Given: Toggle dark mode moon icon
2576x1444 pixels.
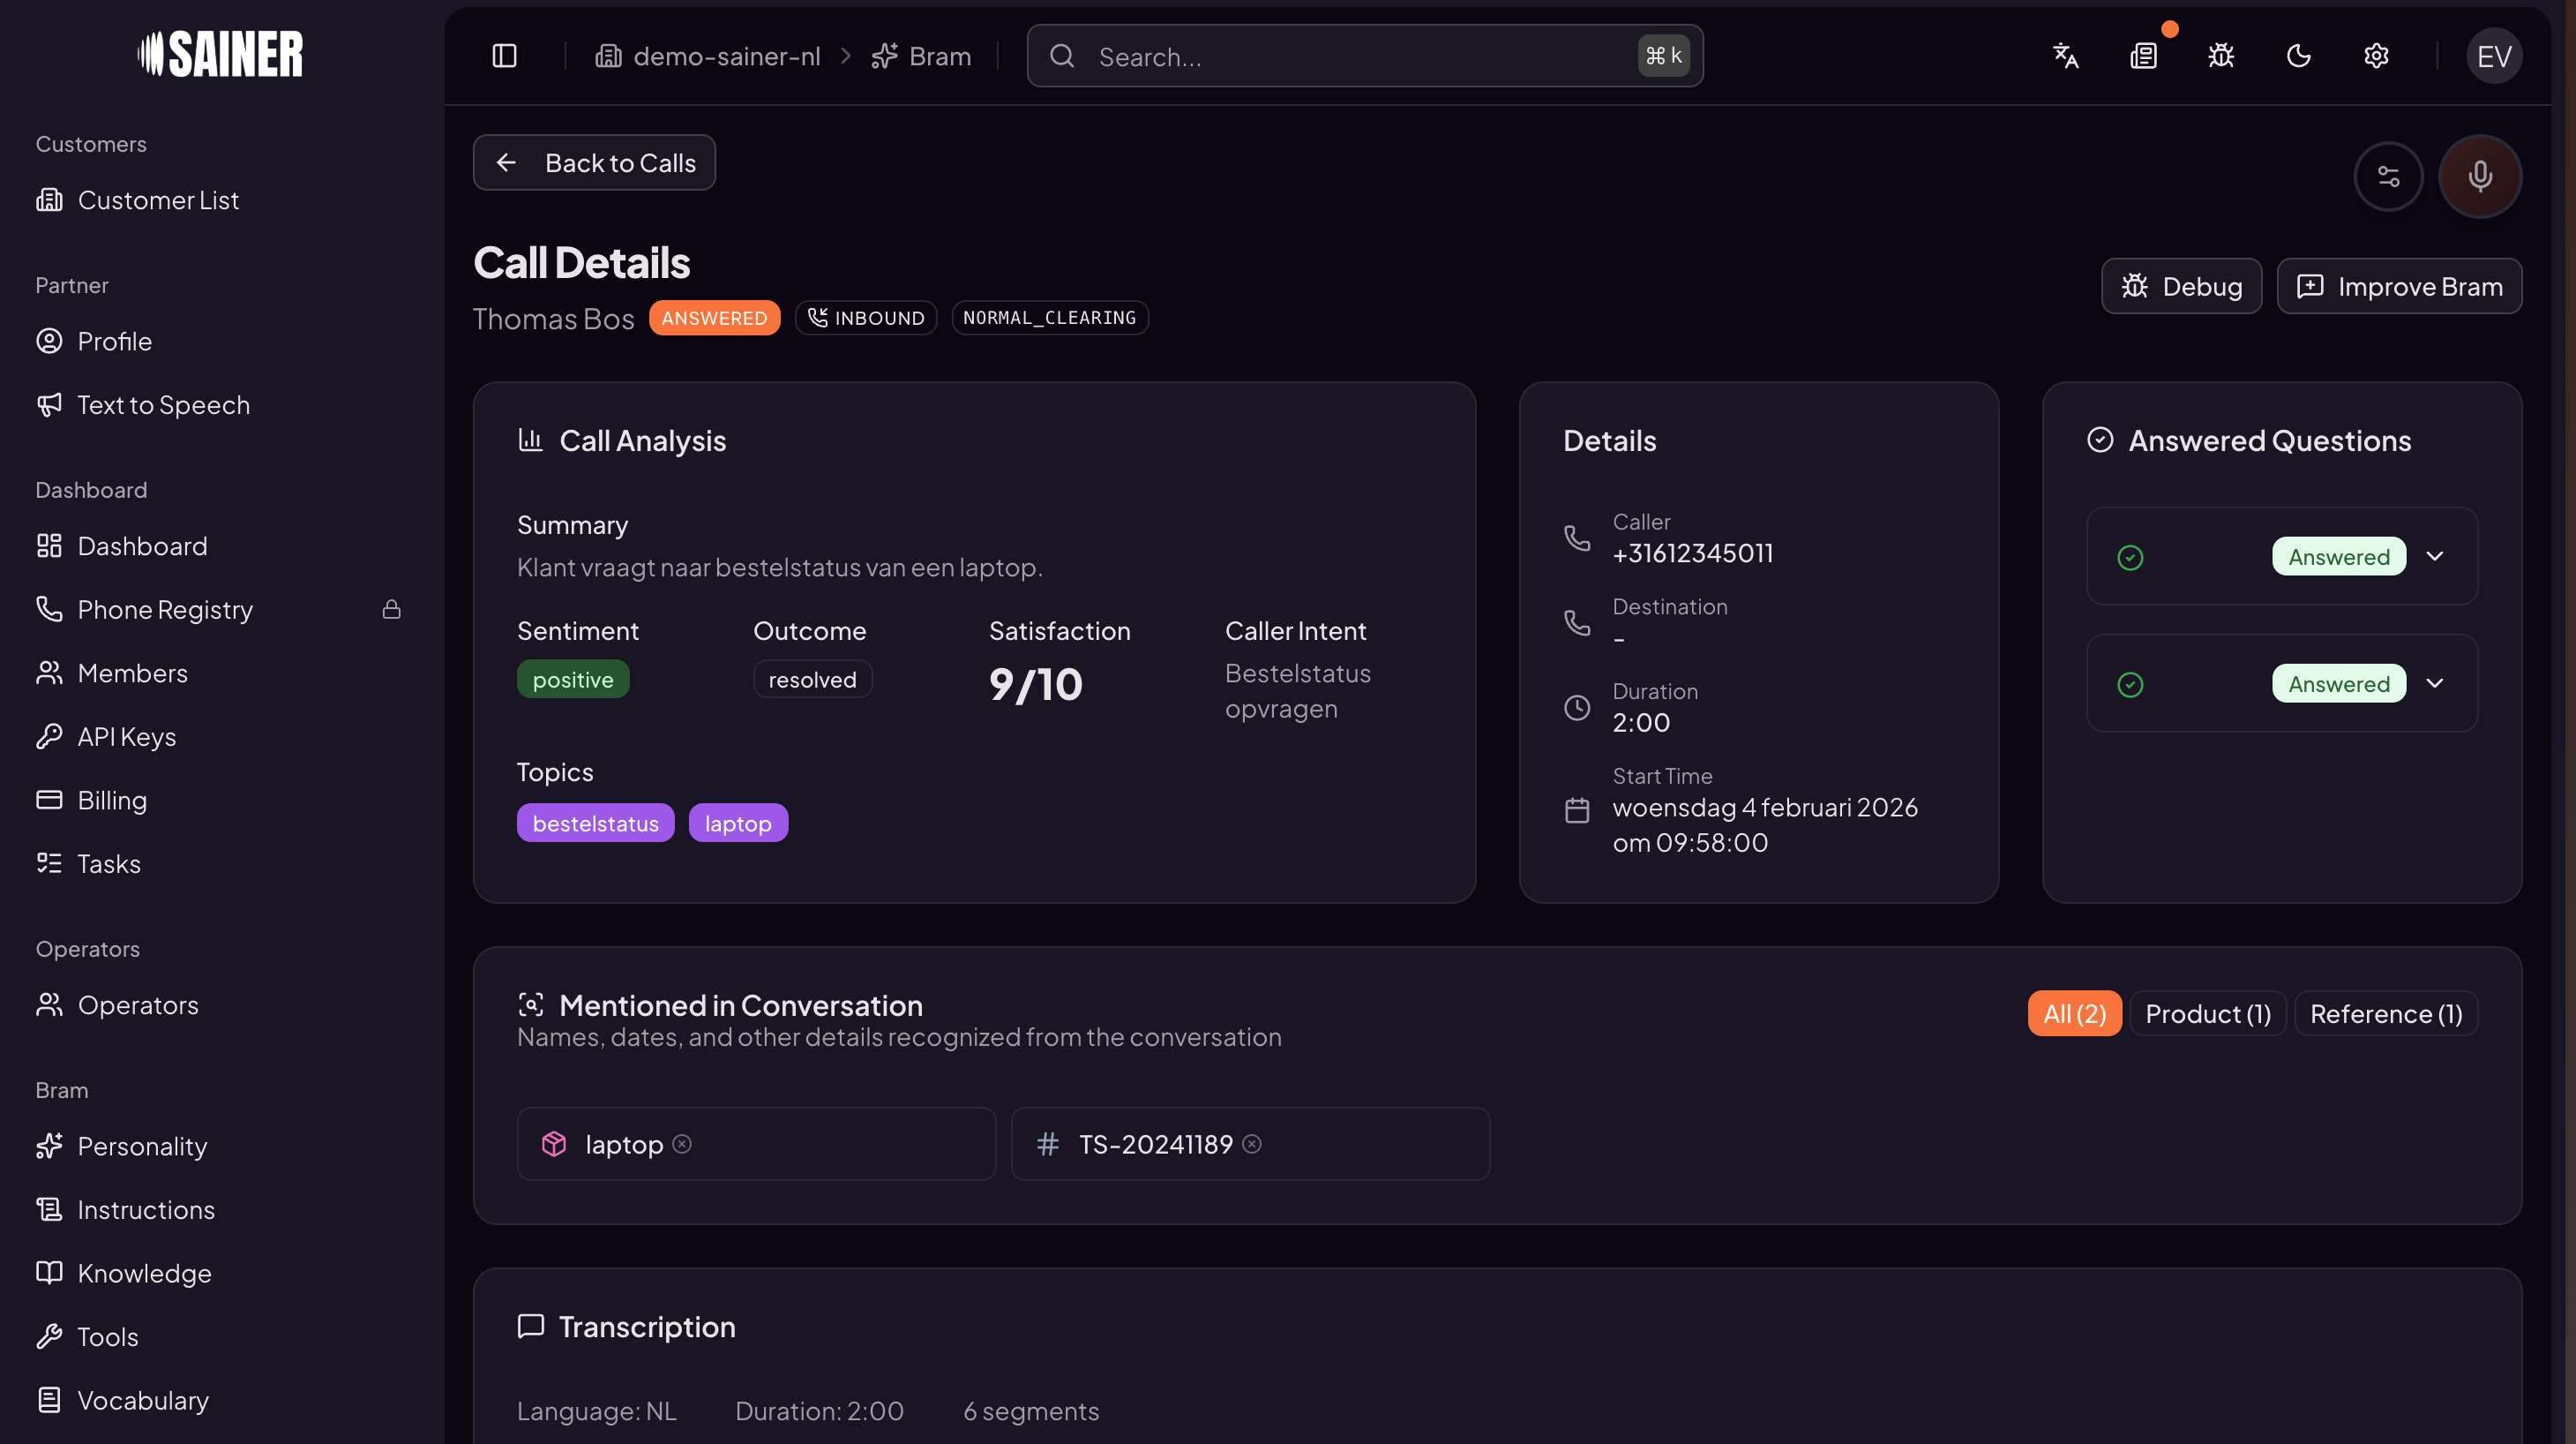Looking at the screenshot, I should click(x=2298, y=56).
